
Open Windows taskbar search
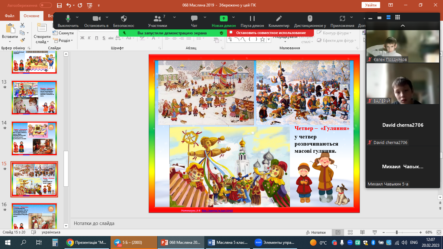click(23, 242)
